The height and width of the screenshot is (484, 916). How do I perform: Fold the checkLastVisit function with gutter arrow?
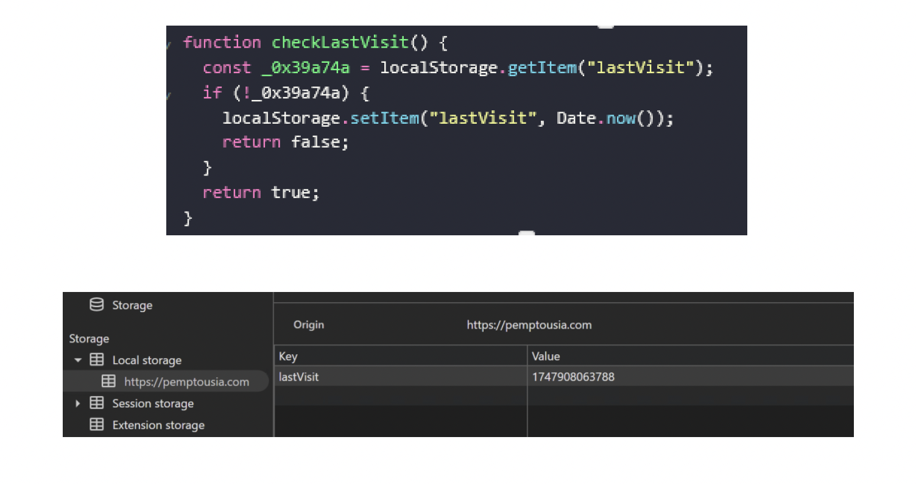tap(169, 43)
